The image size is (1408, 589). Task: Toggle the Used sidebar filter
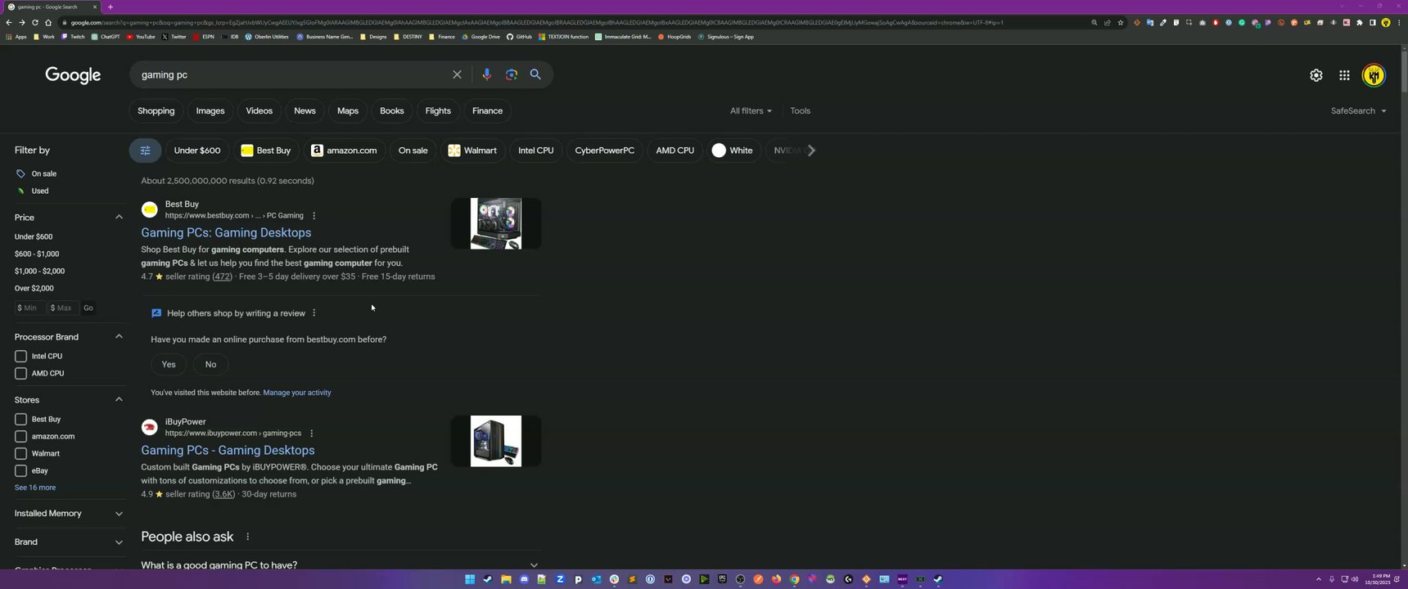(x=32, y=191)
